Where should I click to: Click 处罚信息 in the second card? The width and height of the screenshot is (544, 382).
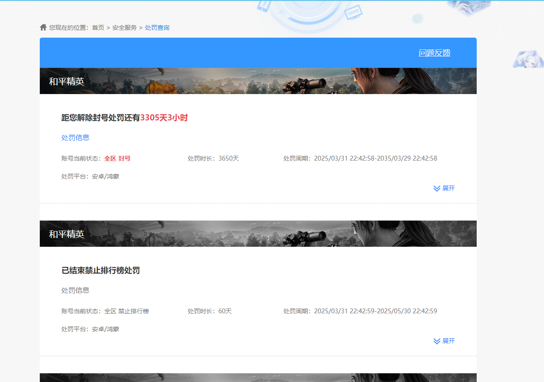[x=75, y=290]
